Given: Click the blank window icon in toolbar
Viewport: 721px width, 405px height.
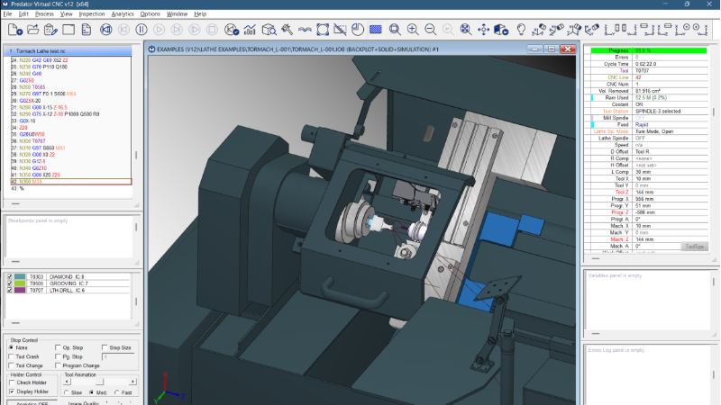Looking at the screenshot, I should [68, 30].
